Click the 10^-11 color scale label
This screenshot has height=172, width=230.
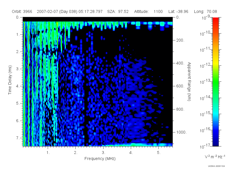click(x=205, y=49)
